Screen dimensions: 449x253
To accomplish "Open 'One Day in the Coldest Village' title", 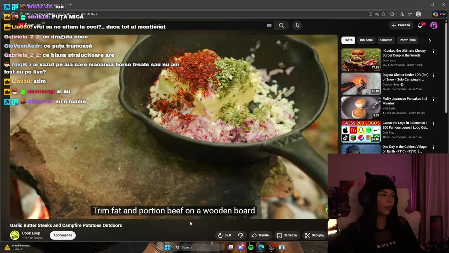I will click(404, 149).
